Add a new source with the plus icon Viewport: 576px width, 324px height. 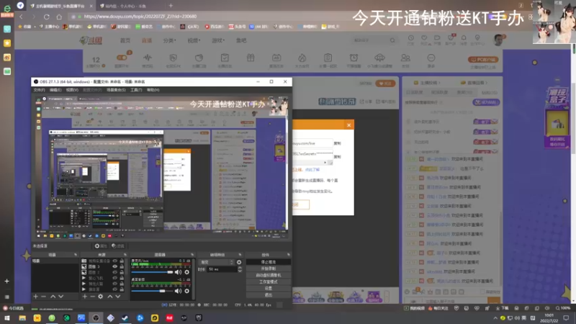click(84, 297)
